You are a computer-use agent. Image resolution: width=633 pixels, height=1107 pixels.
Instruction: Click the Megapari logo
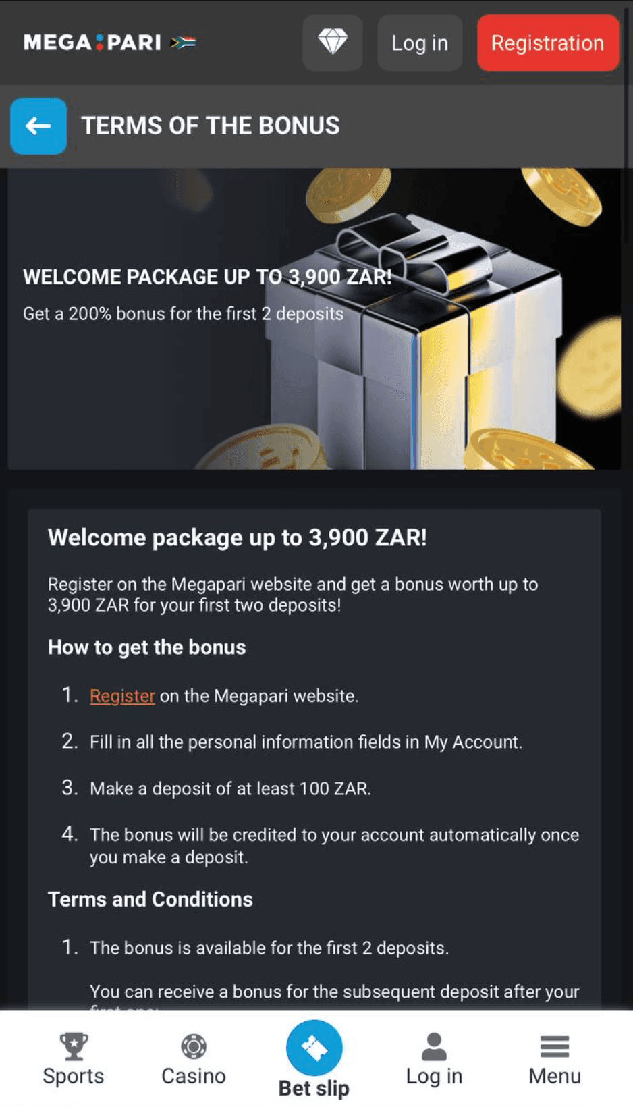click(x=92, y=43)
